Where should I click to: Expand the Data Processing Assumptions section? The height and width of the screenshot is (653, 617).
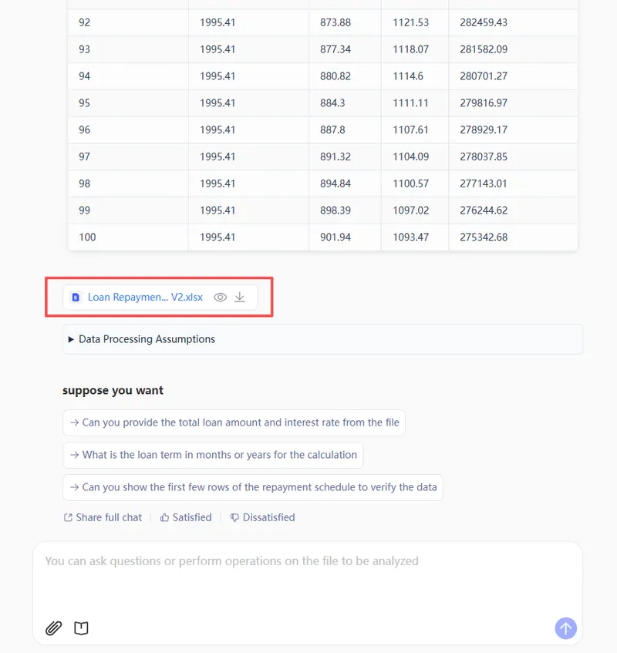[x=147, y=339]
